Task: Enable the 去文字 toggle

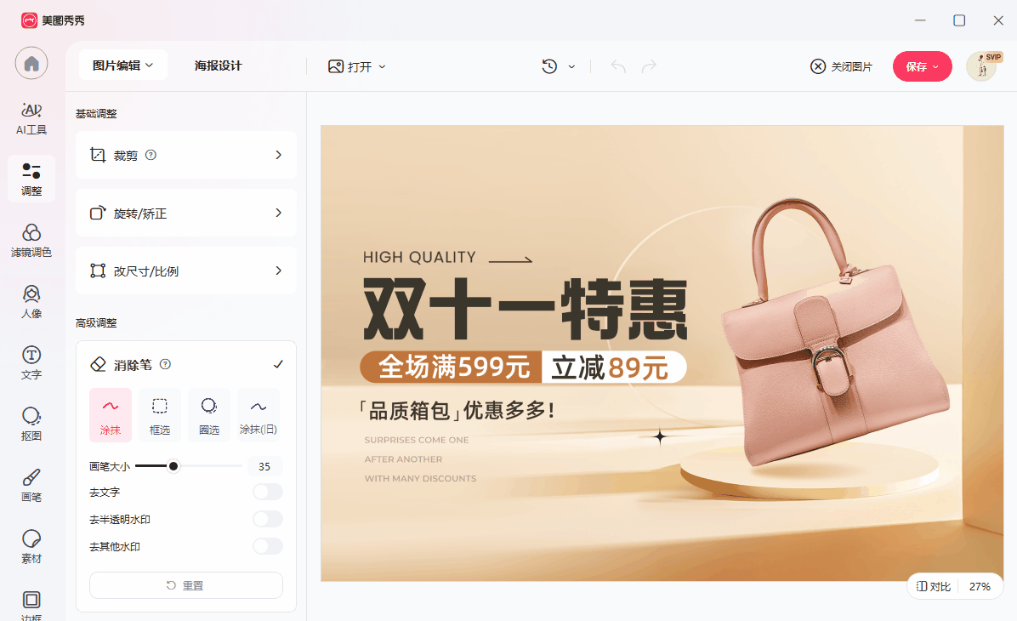Action: click(267, 492)
